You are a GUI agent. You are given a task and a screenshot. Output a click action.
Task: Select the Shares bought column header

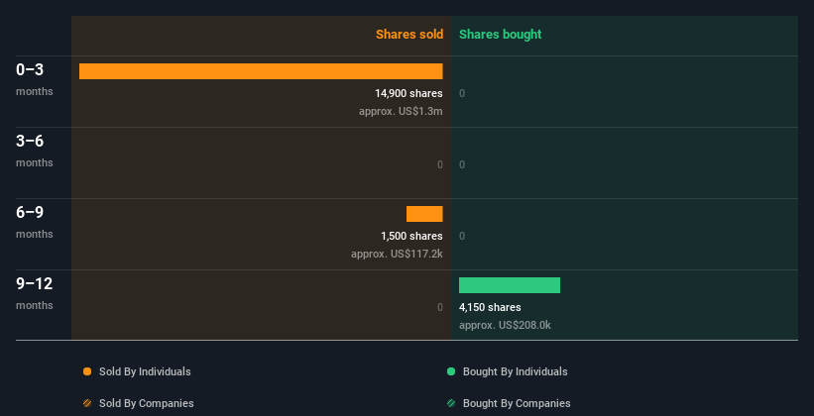(x=501, y=35)
